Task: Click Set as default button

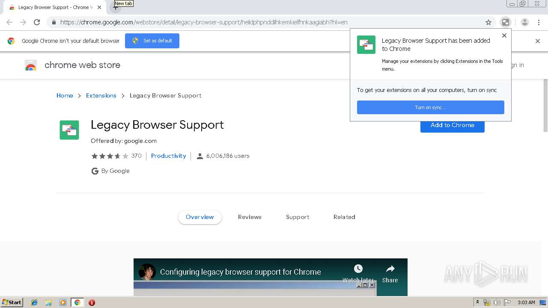Action: click(x=152, y=41)
